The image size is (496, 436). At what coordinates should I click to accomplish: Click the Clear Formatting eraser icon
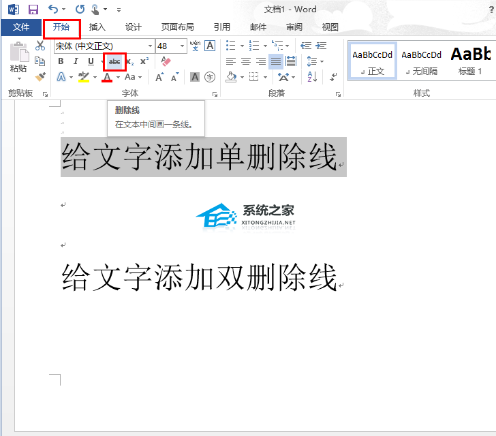click(x=166, y=61)
